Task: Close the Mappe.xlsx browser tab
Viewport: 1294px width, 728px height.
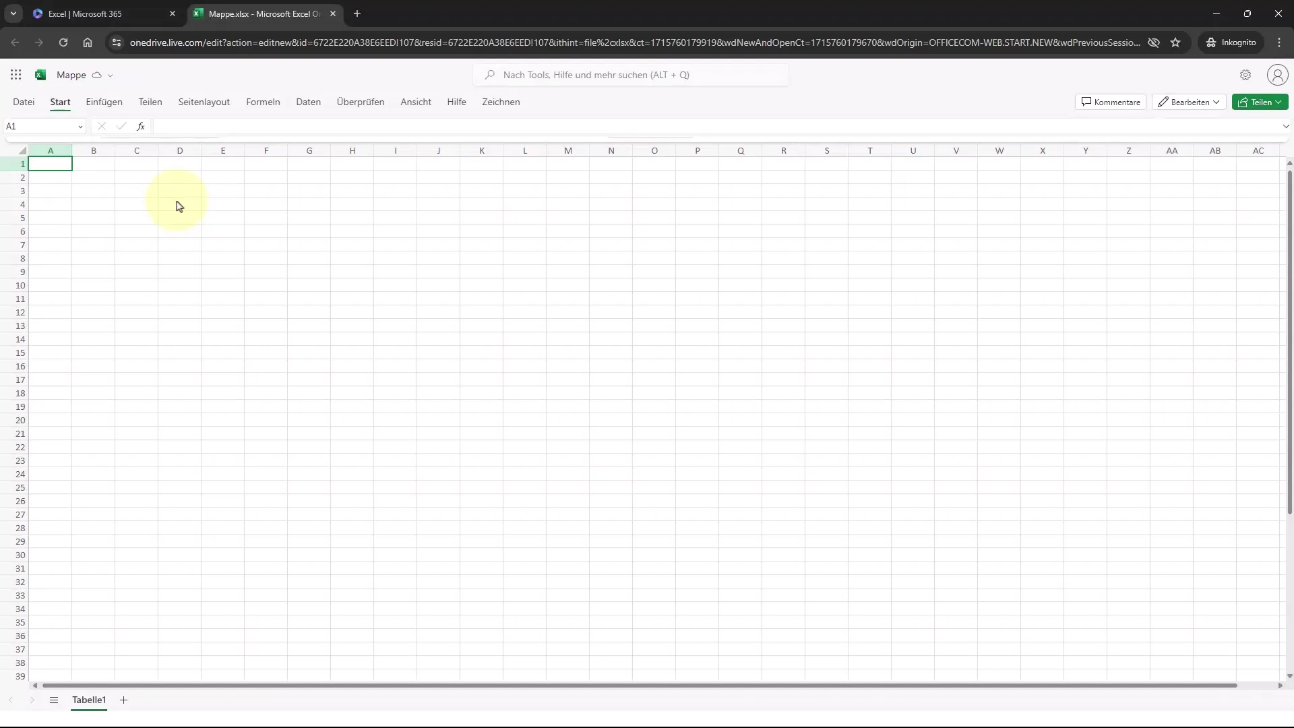Action: (x=333, y=13)
